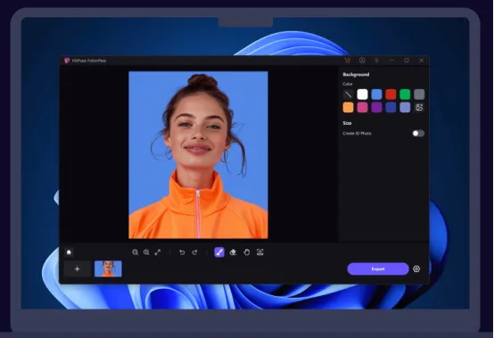This screenshot has height=338, width=494.
Task: Pick the light periwinkle background color
Action: coord(405,107)
